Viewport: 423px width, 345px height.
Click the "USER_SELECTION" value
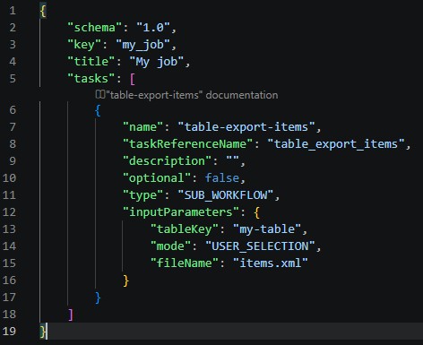tap(260, 246)
